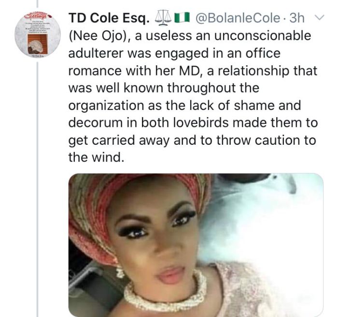
Task: Click the tweet text starting '(Nee Ojo)'
Action: tap(193, 97)
